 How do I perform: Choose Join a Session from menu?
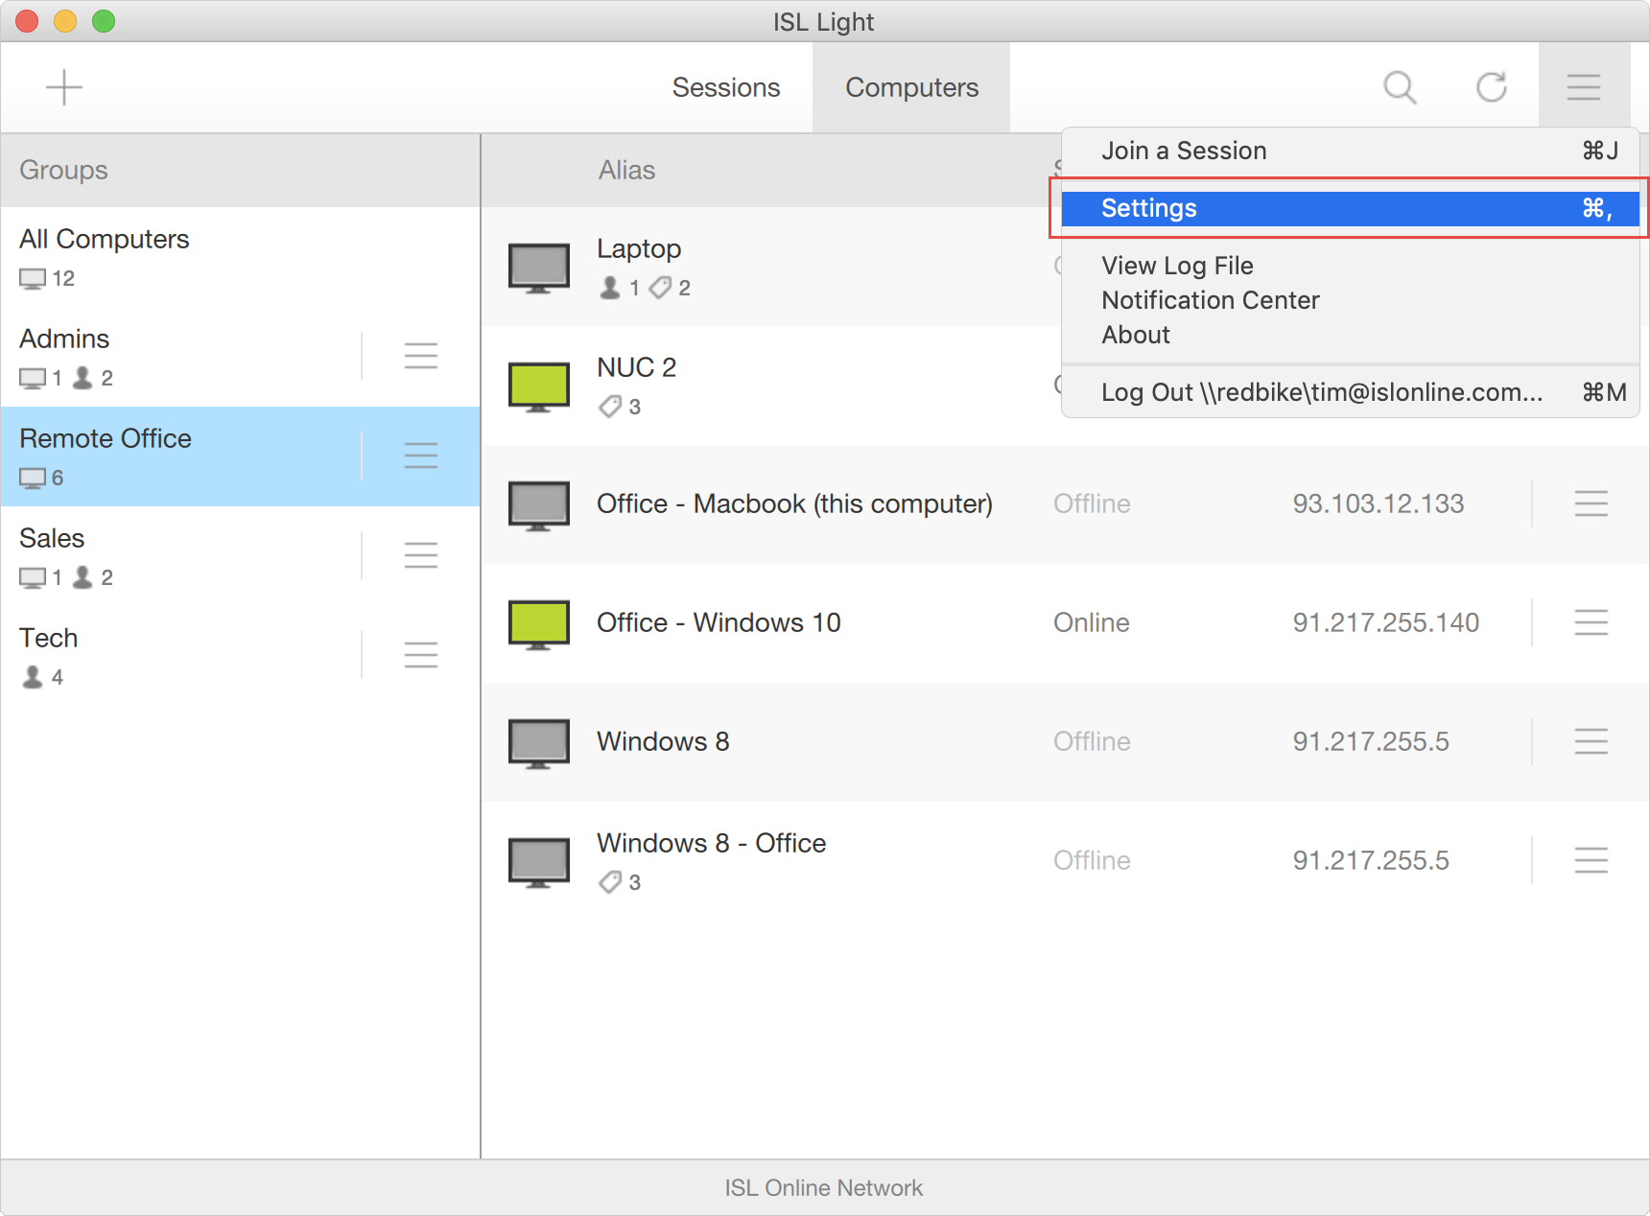point(1351,151)
